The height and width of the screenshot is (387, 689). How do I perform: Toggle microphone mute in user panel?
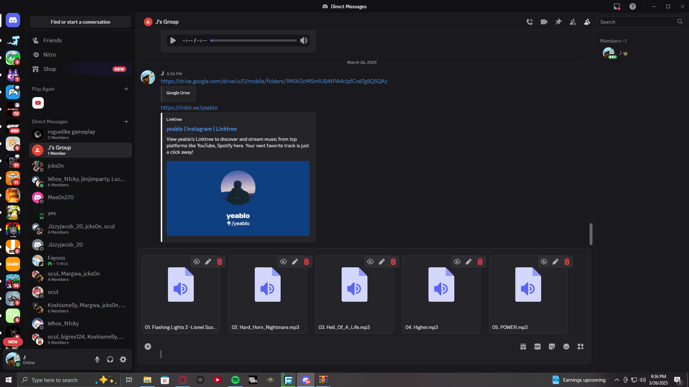(x=97, y=359)
